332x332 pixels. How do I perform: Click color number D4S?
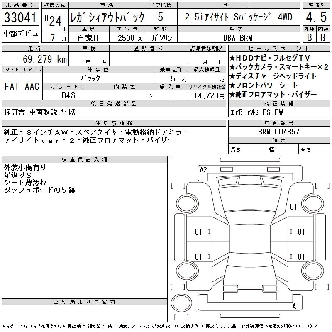pos(68,95)
